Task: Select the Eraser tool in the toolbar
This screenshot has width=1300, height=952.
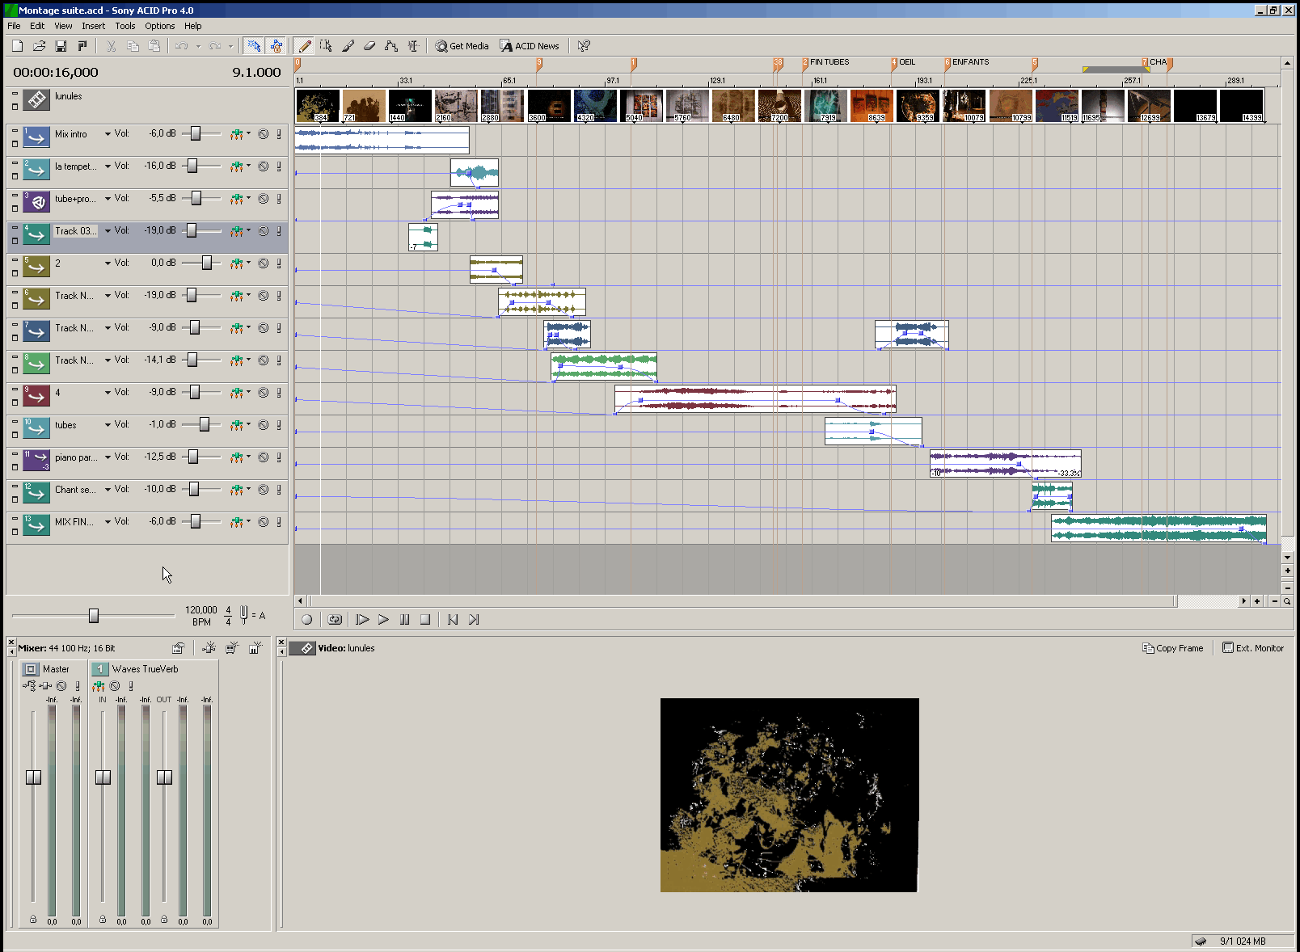Action: [369, 46]
